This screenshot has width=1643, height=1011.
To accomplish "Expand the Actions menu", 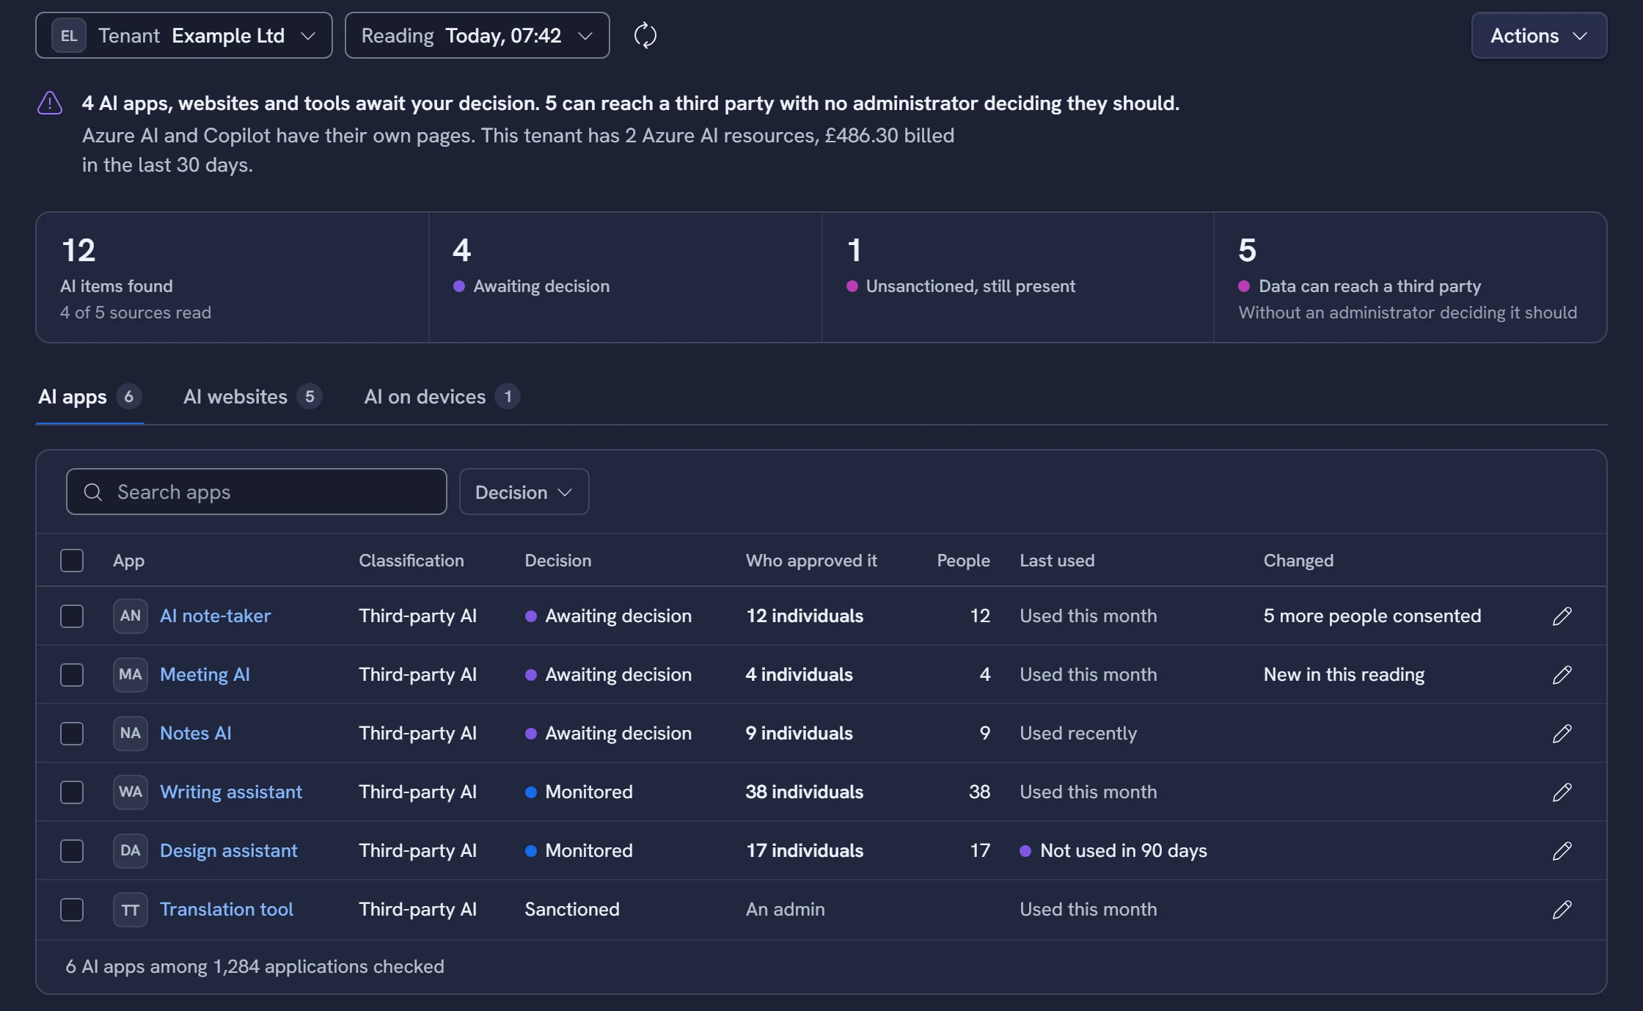I will tap(1539, 35).
